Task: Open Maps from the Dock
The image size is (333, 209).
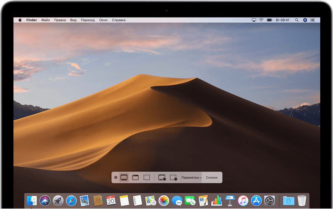Action: [x=150, y=200]
